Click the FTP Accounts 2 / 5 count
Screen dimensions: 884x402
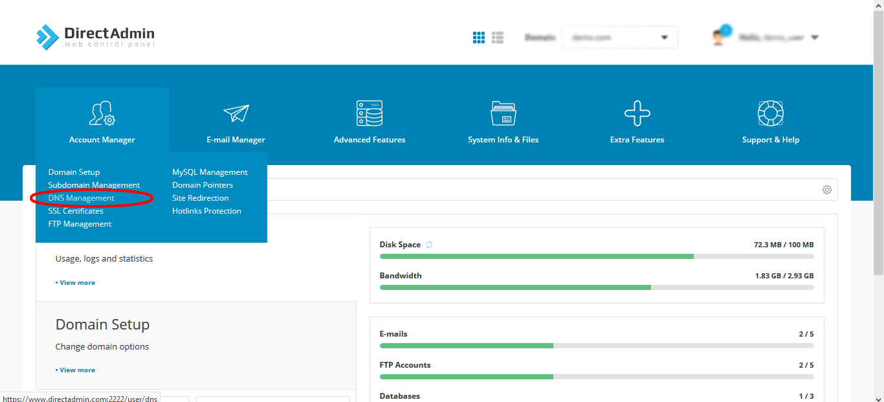point(806,365)
